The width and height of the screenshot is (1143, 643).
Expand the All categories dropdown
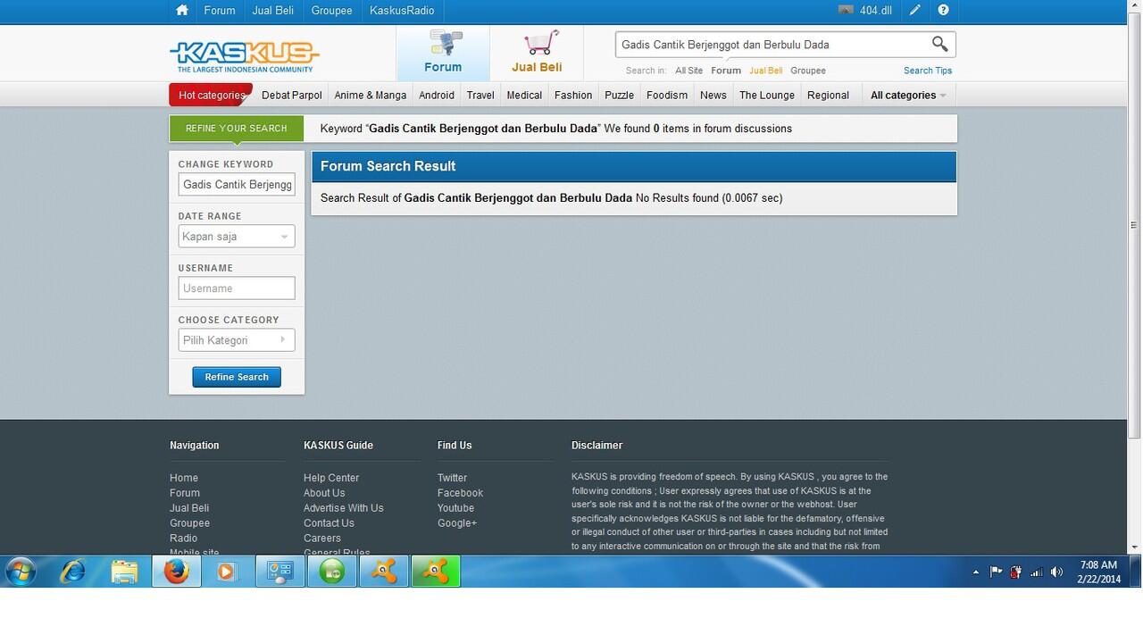[x=908, y=95]
